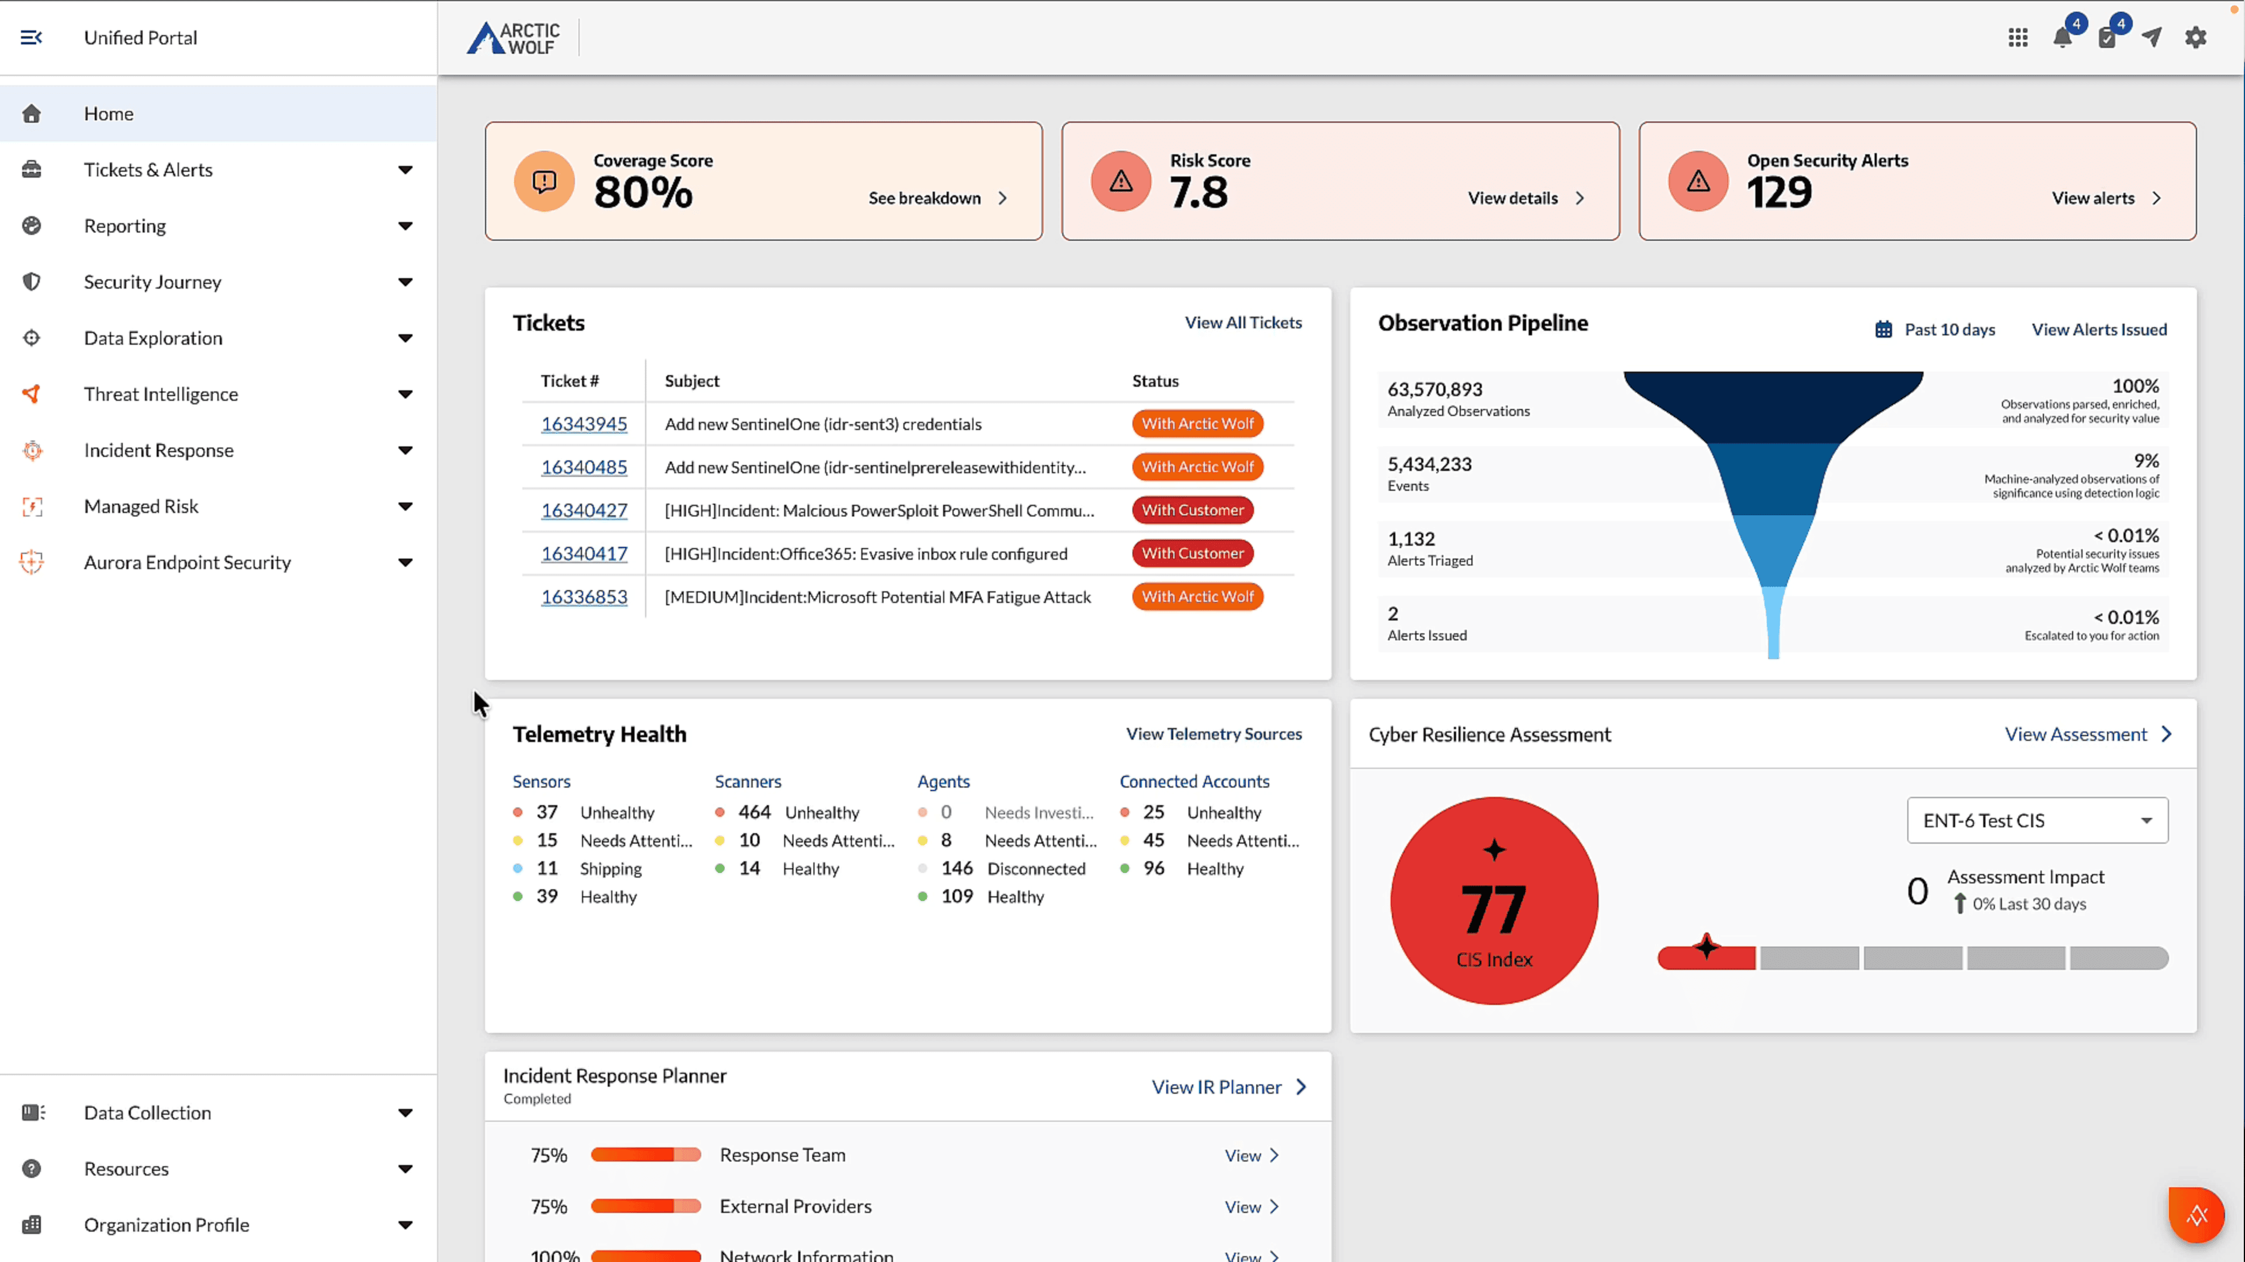
Task: Click the Risk Score warning icon
Action: pos(1121,181)
